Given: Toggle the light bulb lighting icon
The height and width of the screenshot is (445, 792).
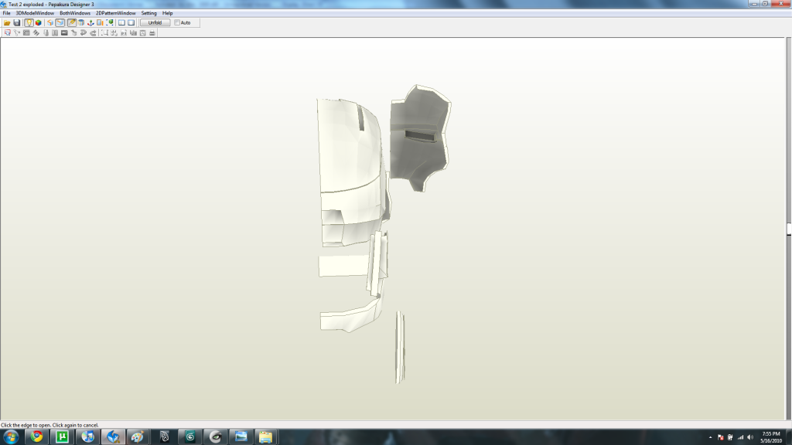Looking at the screenshot, I should coord(29,22).
